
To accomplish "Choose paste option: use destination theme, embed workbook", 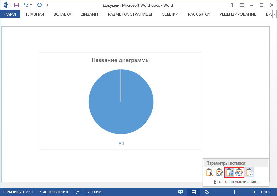I will (209, 172).
